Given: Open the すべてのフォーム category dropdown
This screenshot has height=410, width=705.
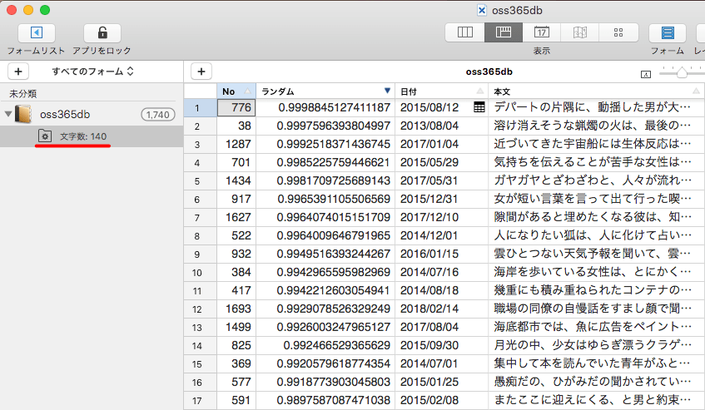Looking at the screenshot, I should [x=92, y=72].
